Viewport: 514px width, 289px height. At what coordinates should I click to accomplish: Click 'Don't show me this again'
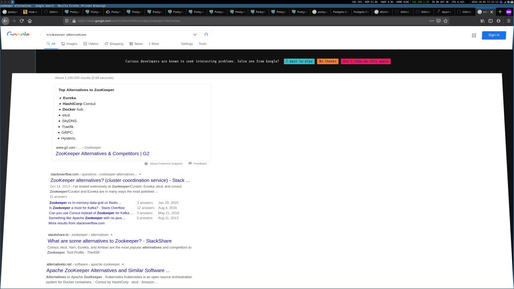(366, 61)
